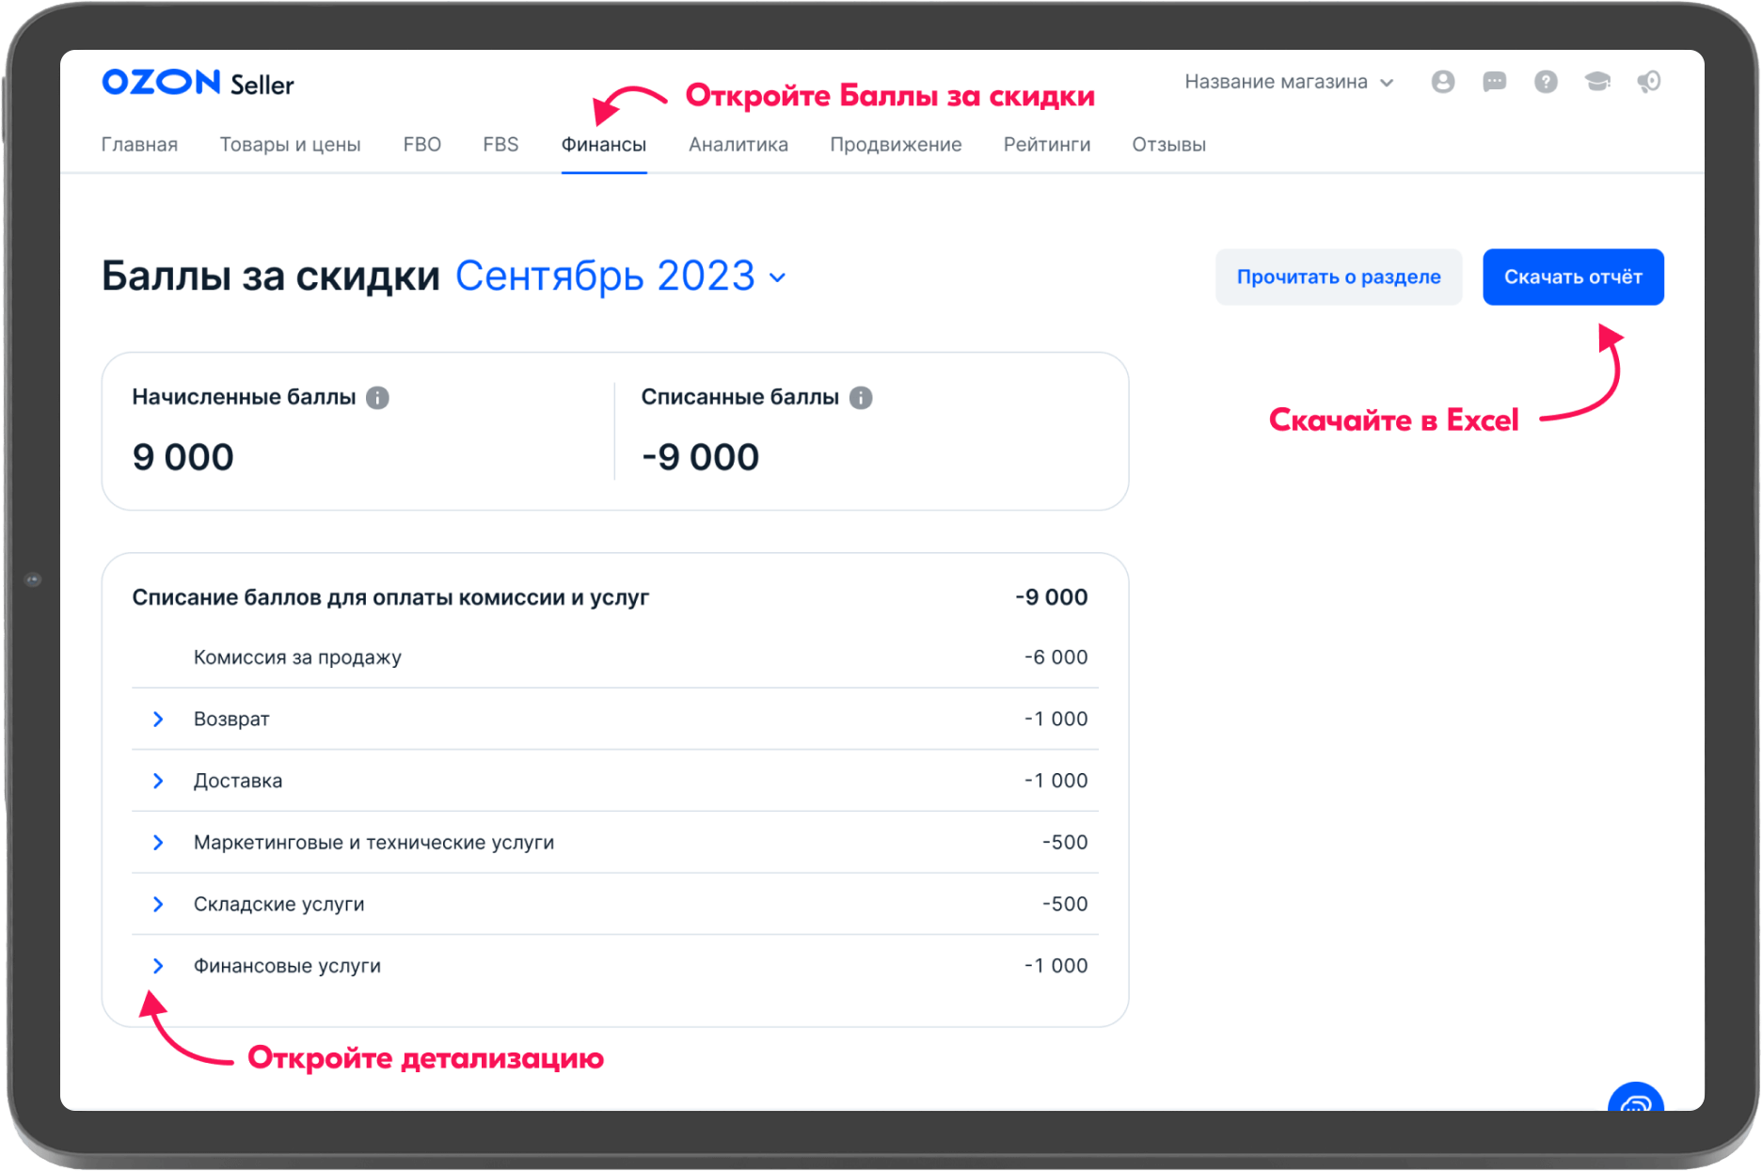Click the Списание баллов для оплаты heading
This screenshot has width=1762, height=1171.
pos(390,598)
